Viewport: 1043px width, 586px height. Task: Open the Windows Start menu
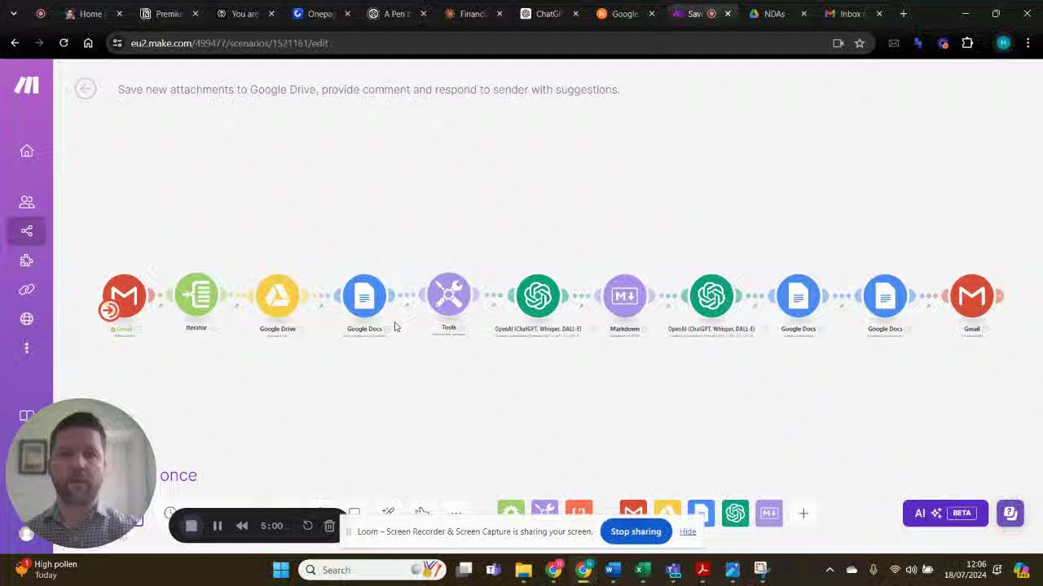click(x=281, y=570)
